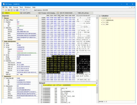Open the Help menu
The height and width of the screenshot is (105, 137).
(34, 7)
